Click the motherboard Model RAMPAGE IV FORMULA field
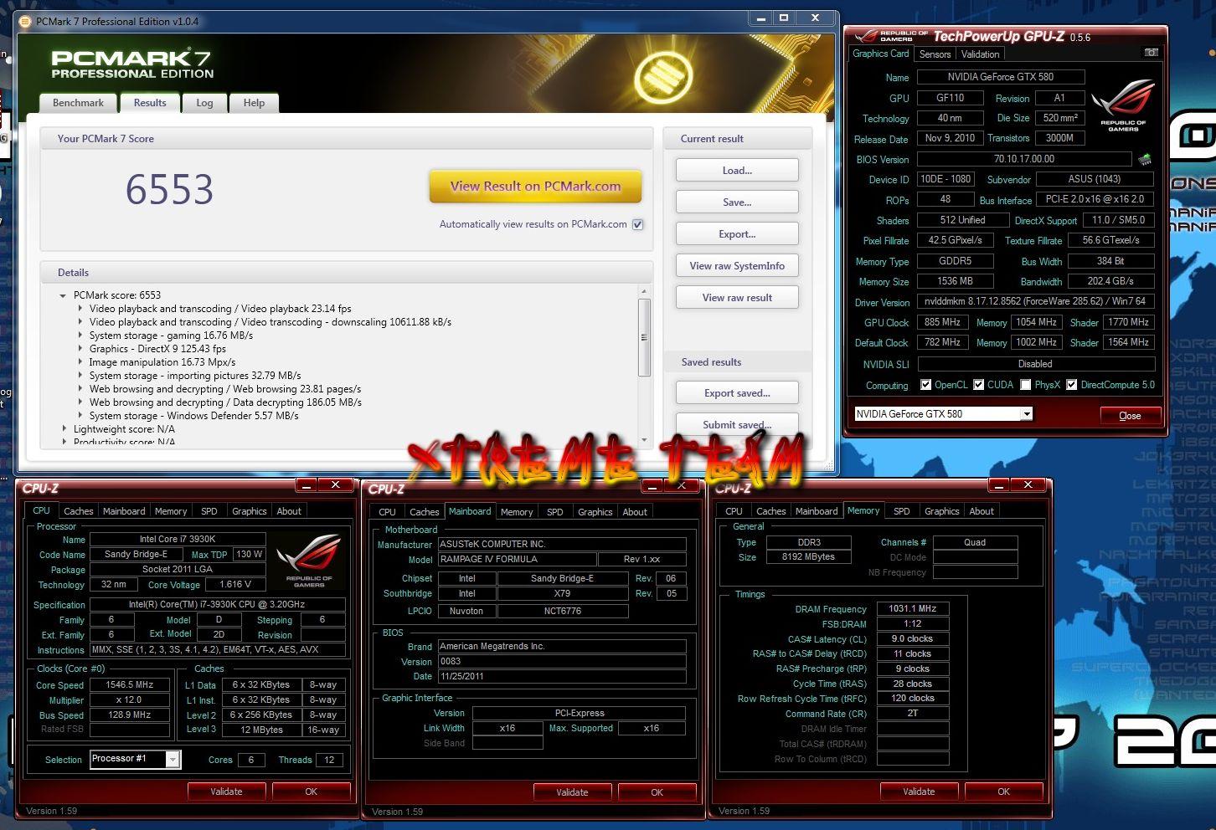 [517, 559]
